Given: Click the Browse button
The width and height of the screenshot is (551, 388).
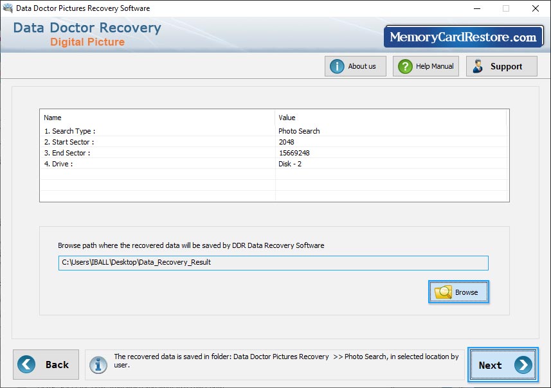Looking at the screenshot, I should (x=458, y=292).
